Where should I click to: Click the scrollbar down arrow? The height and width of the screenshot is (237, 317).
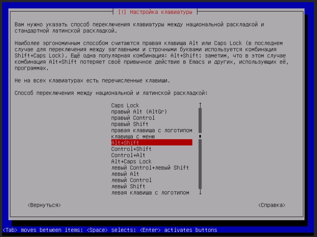click(x=200, y=193)
